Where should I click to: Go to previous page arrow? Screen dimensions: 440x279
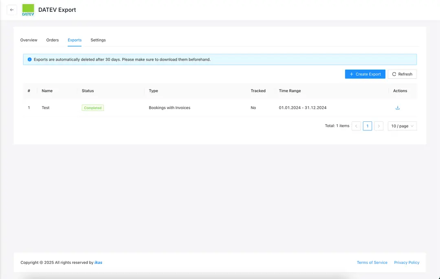pos(356,126)
